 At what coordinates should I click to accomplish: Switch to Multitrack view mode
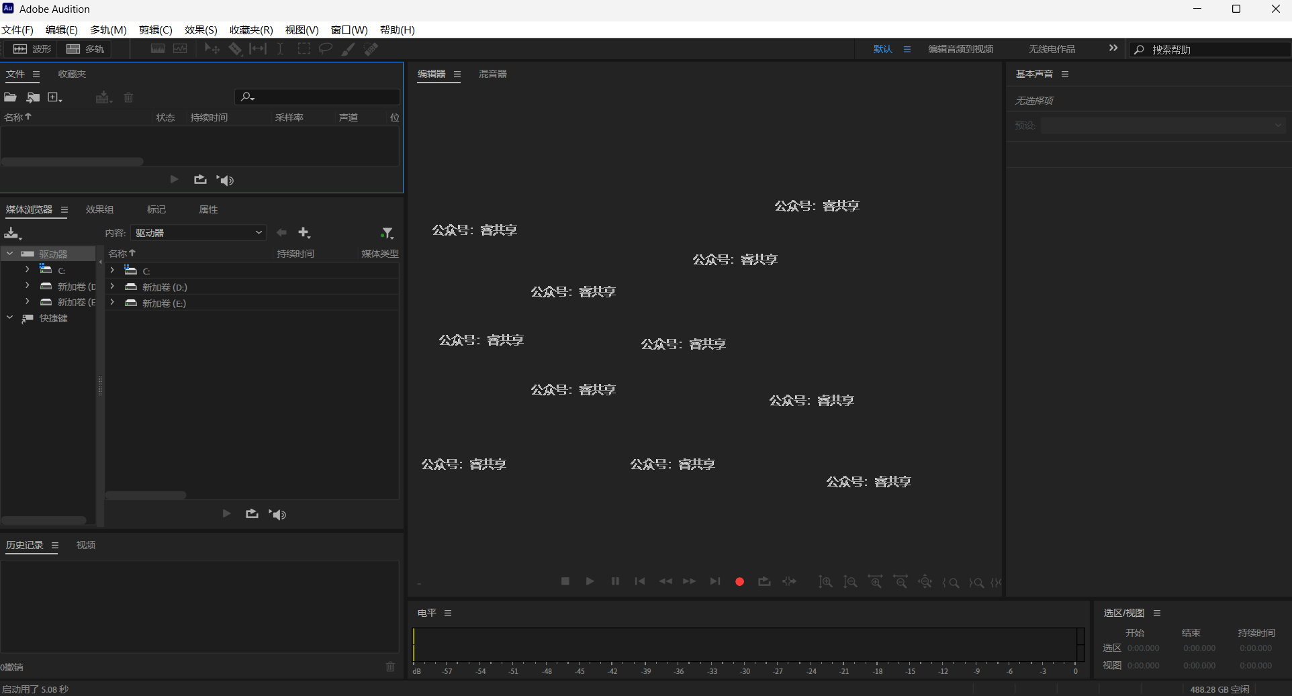85,49
